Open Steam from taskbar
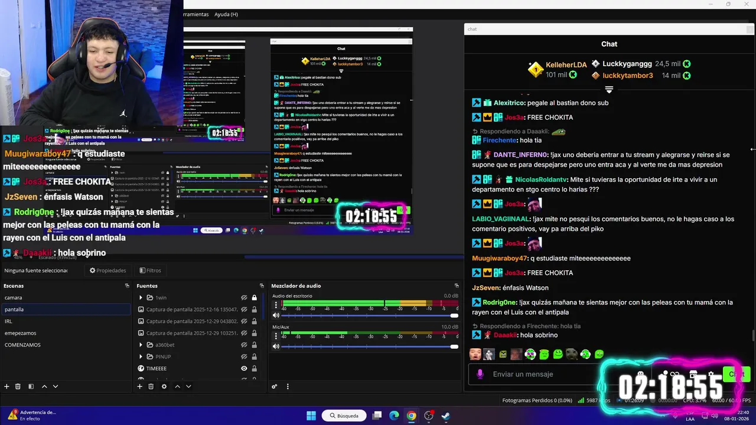Viewport: 756px width, 425px height. [445, 416]
